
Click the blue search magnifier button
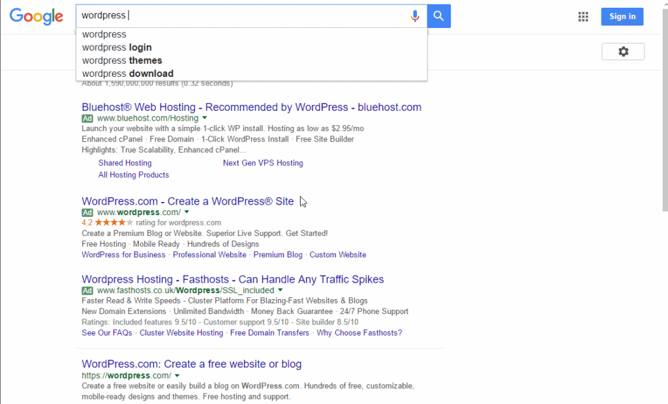439,16
